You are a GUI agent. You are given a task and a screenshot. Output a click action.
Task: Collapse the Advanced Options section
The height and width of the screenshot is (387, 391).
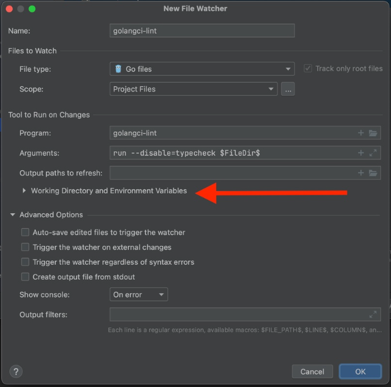pos(13,215)
